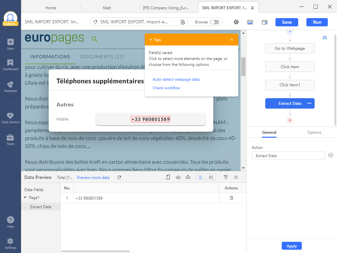Click the workflow start node
This screenshot has width=337, height=253.
[x=290, y=32]
